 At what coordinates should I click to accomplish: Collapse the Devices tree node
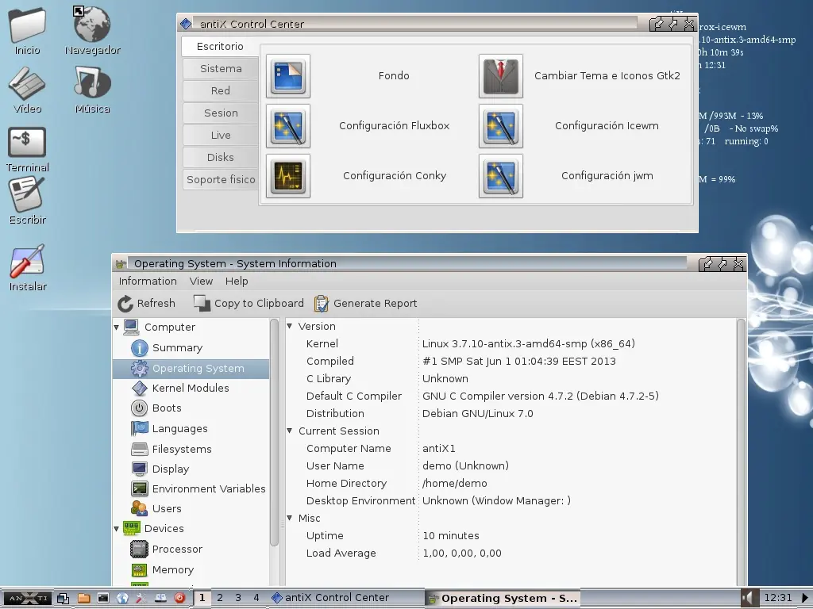(x=117, y=529)
